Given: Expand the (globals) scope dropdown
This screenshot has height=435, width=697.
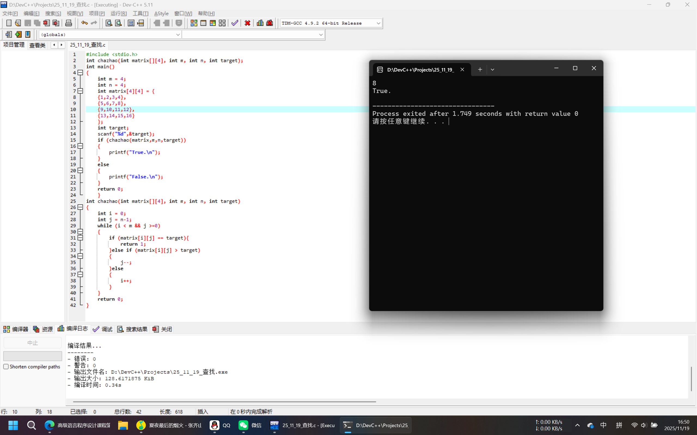Looking at the screenshot, I should (178, 35).
